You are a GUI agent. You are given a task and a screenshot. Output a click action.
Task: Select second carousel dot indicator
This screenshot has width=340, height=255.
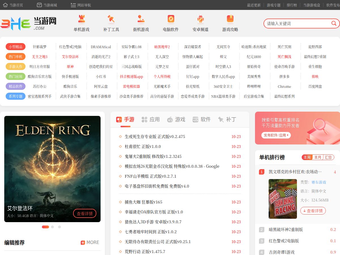[52, 227]
